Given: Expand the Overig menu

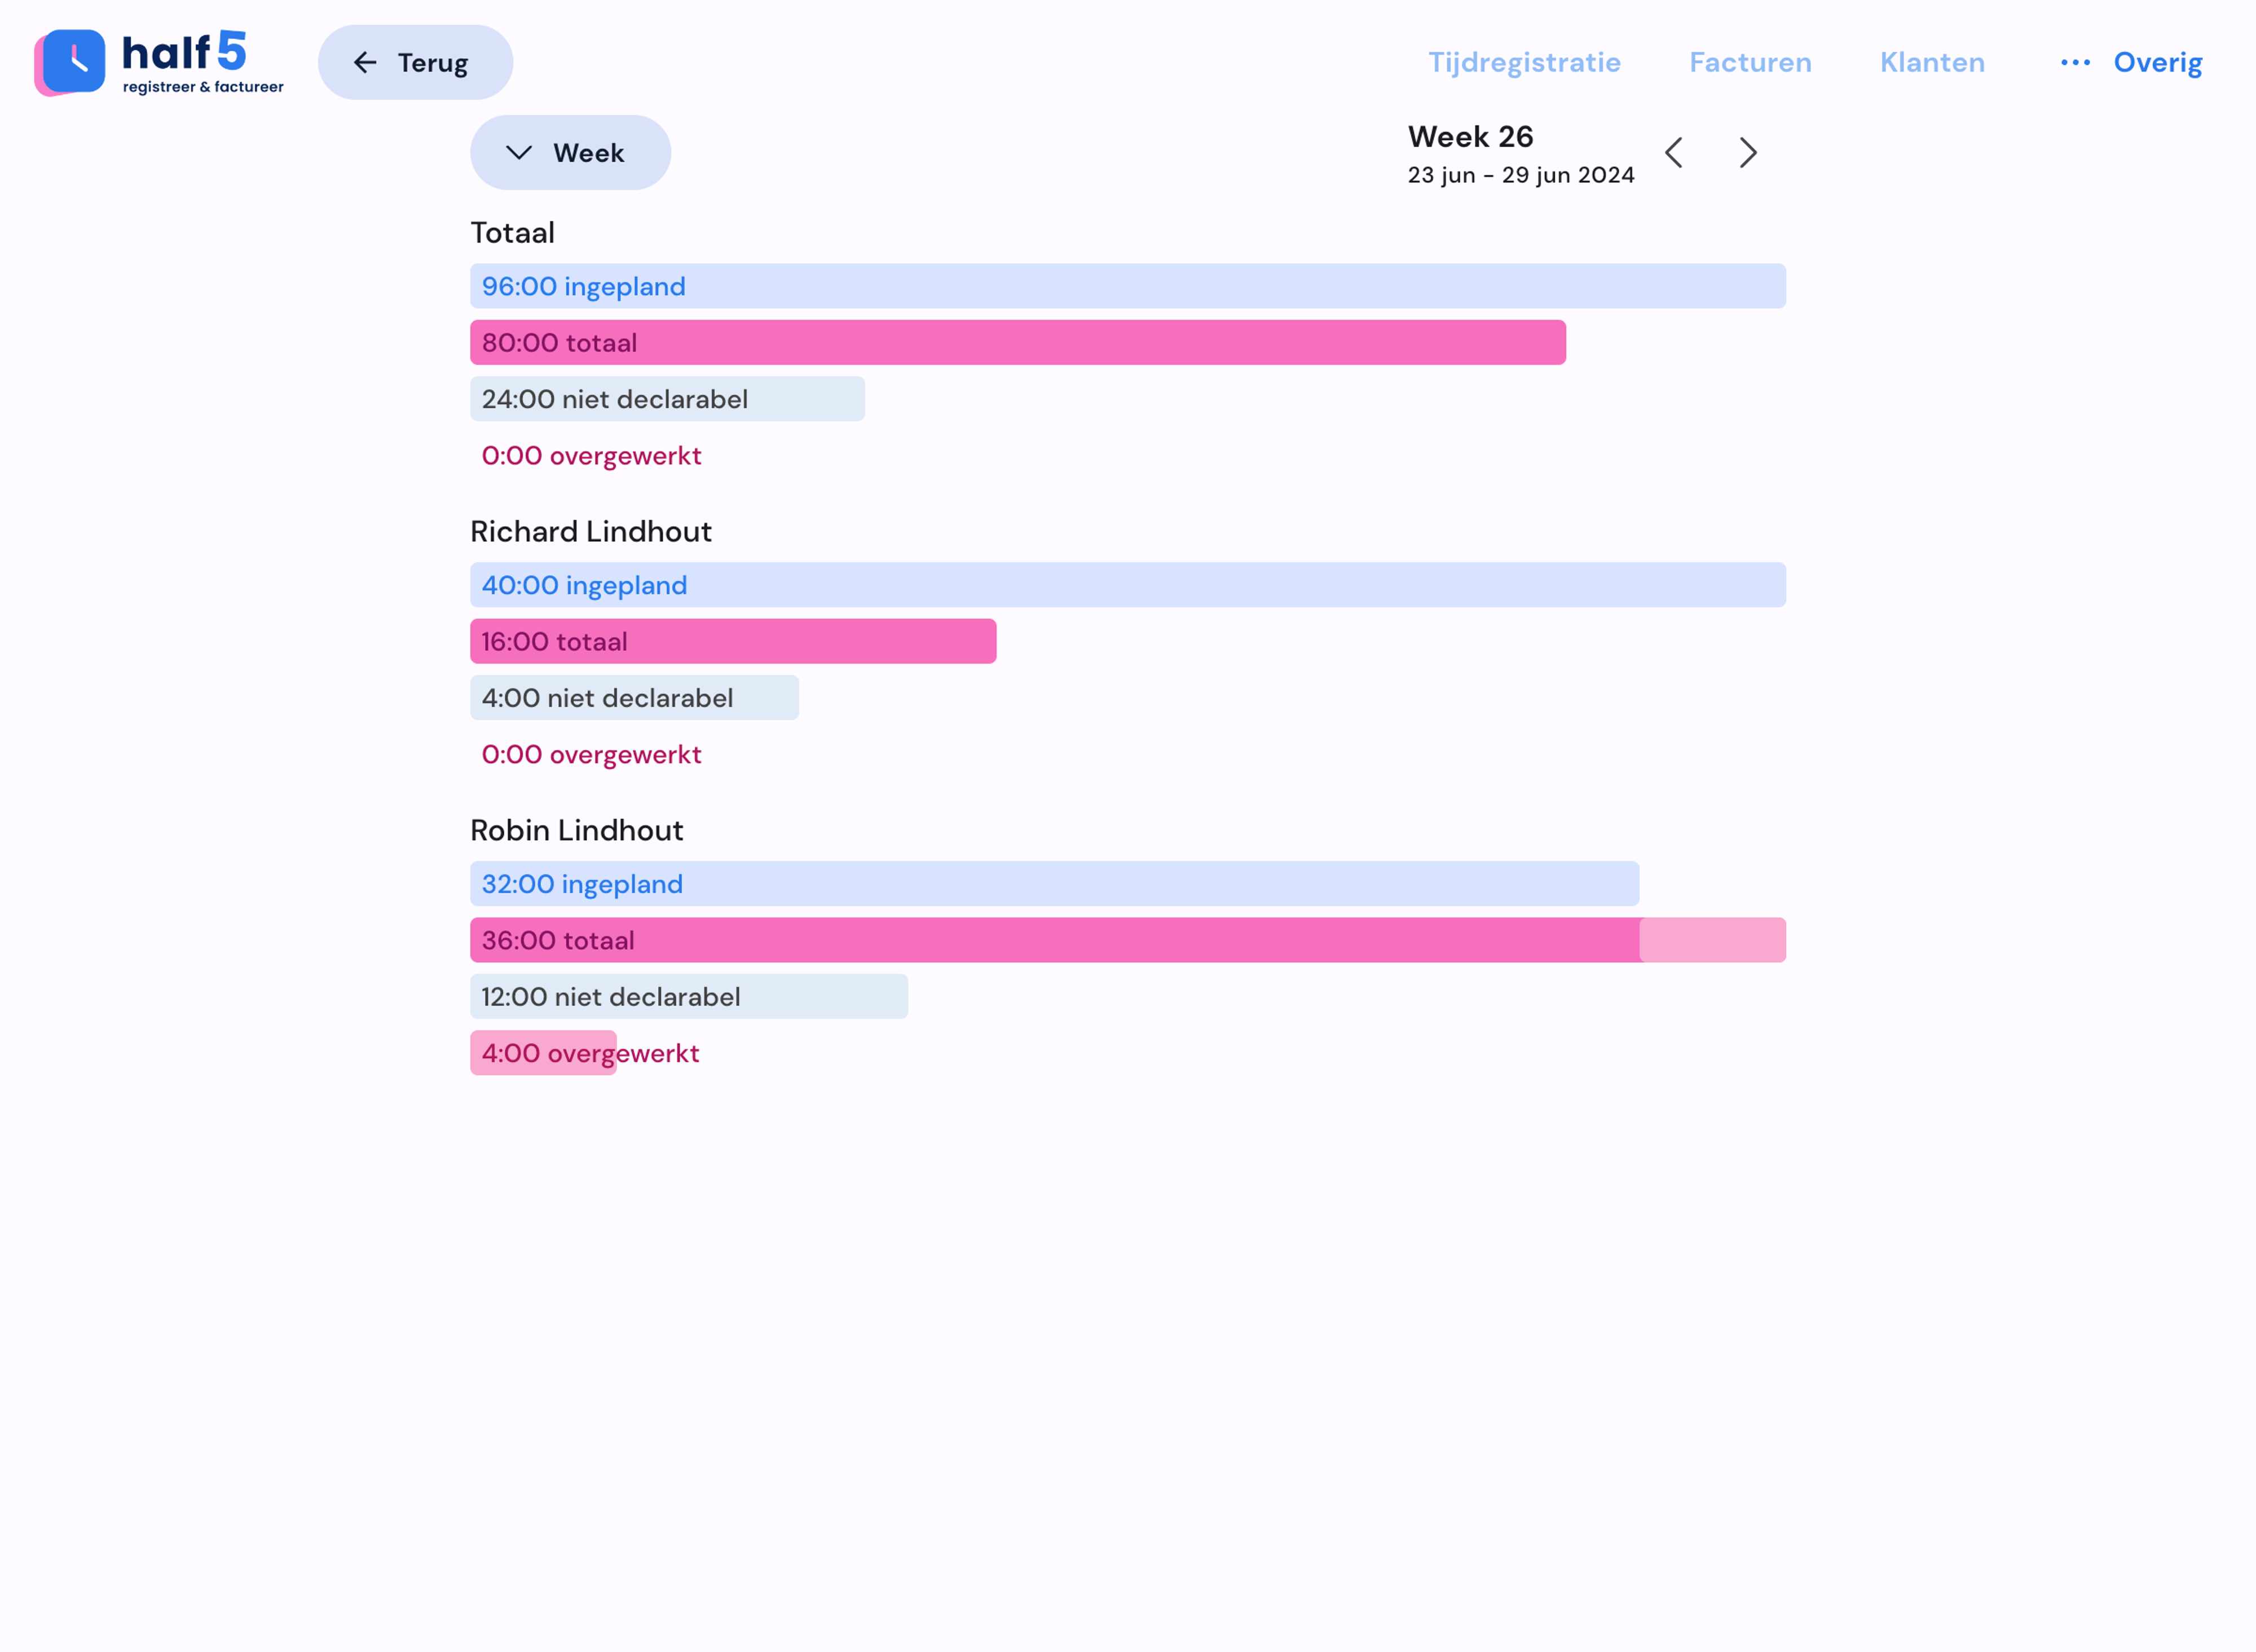Looking at the screenshot, I should point(2157,63).
